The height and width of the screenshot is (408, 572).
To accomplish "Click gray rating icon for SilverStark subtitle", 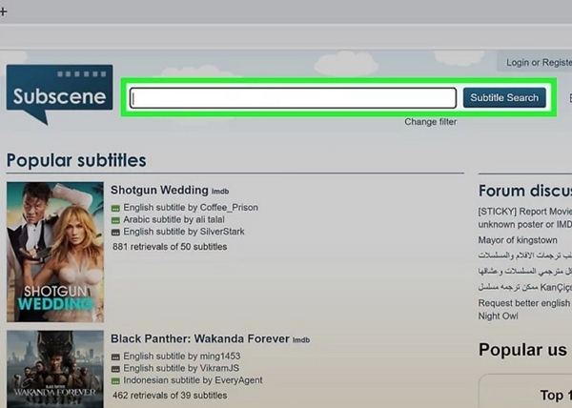I will coord(115,233).
